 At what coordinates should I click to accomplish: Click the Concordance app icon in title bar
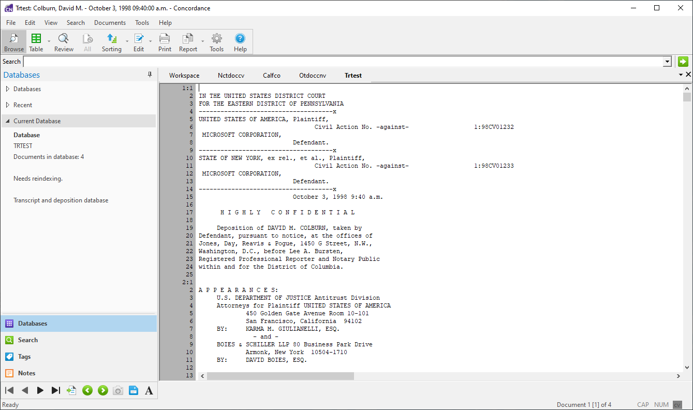pyautogui.click(x=8, y=8)
